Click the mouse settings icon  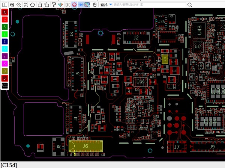click(x=94, y=5)
